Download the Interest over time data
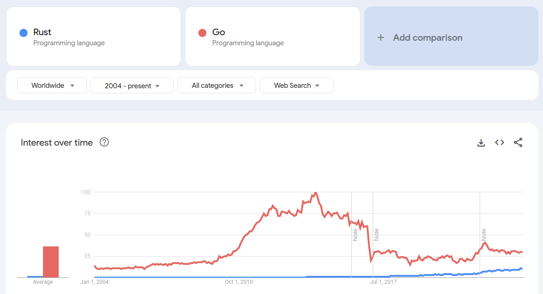This screenshot has width=543, height=294. coord(481,143)
